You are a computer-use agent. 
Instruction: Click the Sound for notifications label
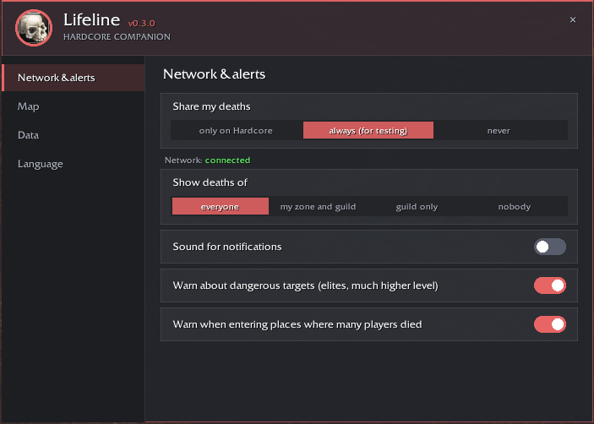pyautogui.click(x=227, y=247)
